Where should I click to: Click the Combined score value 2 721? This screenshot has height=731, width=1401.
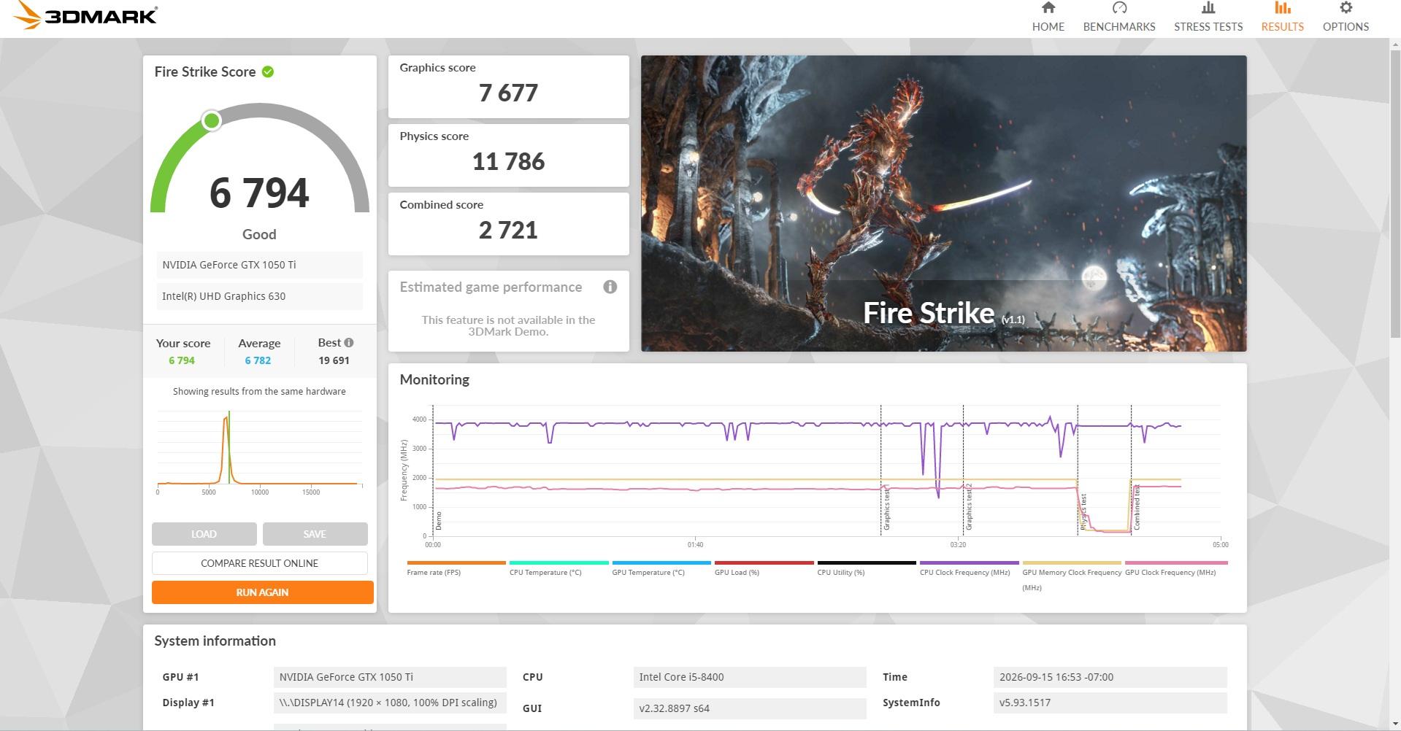[x=508, y=231]
